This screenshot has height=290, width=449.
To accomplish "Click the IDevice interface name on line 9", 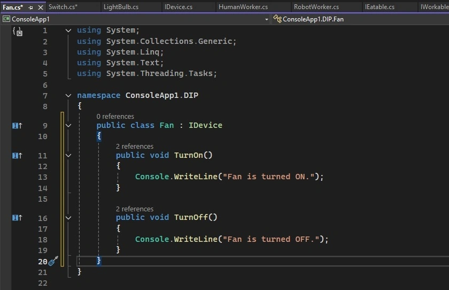I will coord(205,125).
